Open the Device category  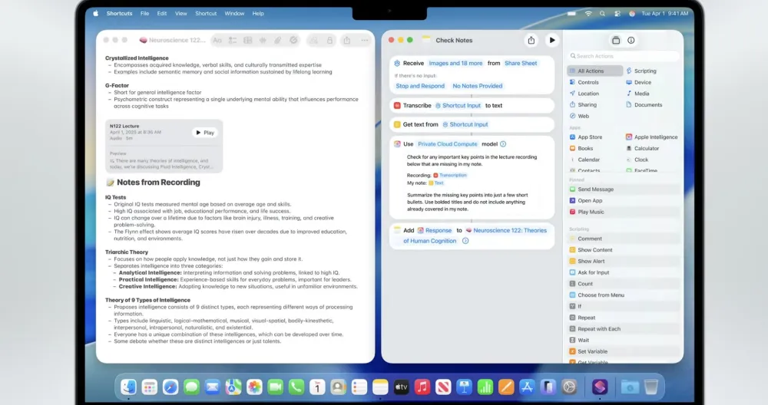click(x=639, y=82)
